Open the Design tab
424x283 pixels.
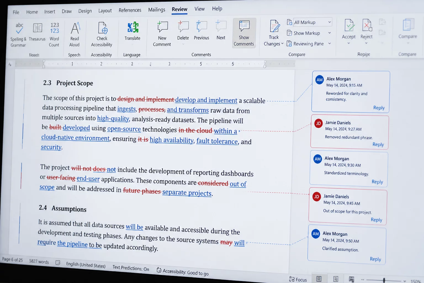(x=85, y=11)
